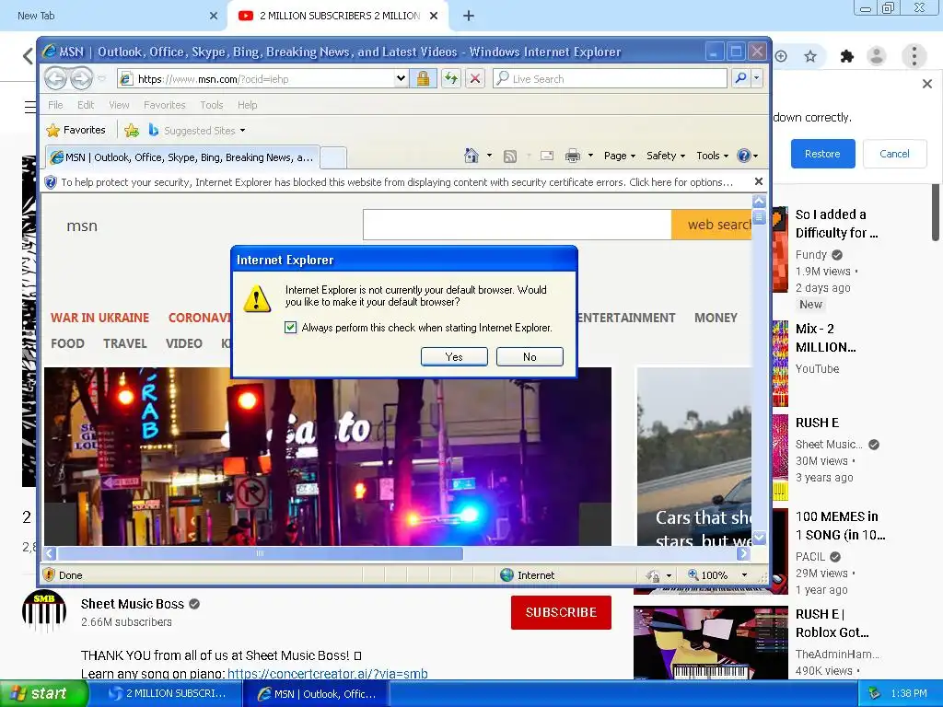The image size is (943, 707).
Task: Click the green Refresh arrows icon
Action: pos(451,79)
